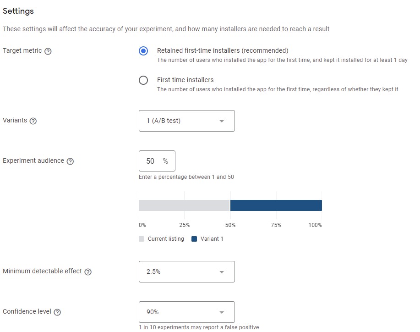420x332 pixels.
Task: Click the caret on the Confidence level dropdown
Action: (x=222, y=311)
